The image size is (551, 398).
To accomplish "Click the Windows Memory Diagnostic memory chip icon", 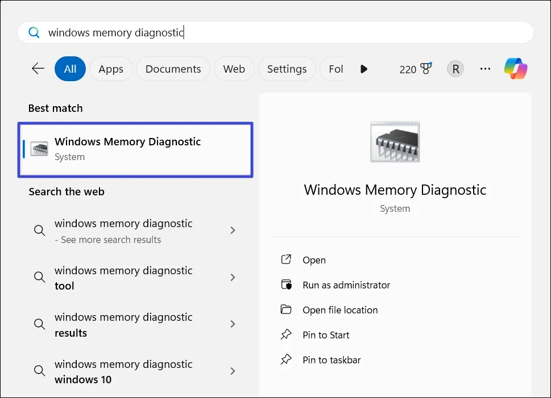I will click(x=395, y=141).
